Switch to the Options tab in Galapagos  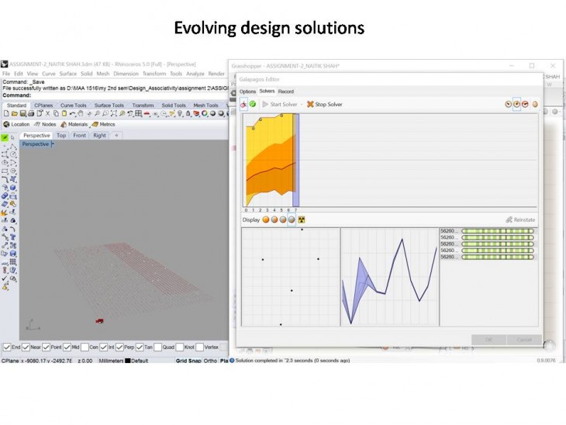coord(247,92)
